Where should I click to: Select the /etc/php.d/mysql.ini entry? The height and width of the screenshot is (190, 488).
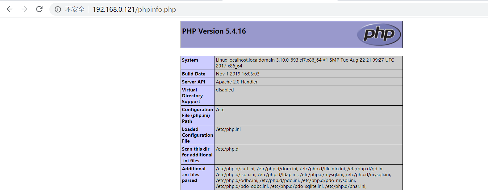pyautogui.click(x=322, y=175)
